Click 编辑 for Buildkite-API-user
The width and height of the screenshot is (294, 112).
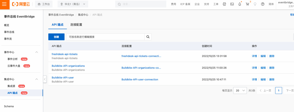263,79
